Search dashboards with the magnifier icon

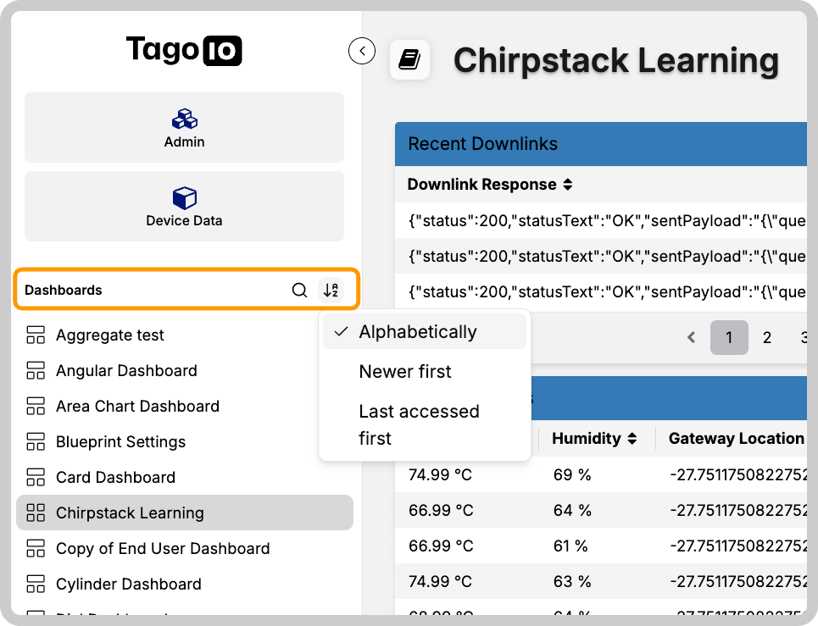(x=299, y=290)
